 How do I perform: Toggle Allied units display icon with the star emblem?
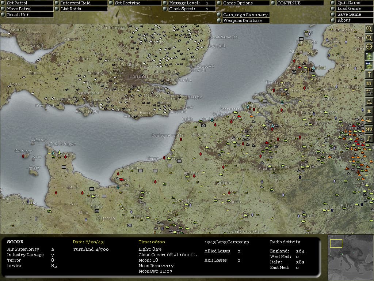pyautogui.click(x=369, y=65)
